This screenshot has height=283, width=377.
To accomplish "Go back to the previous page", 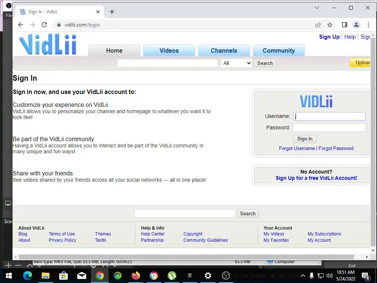I will pyautogui.click(x=21, y=25).
